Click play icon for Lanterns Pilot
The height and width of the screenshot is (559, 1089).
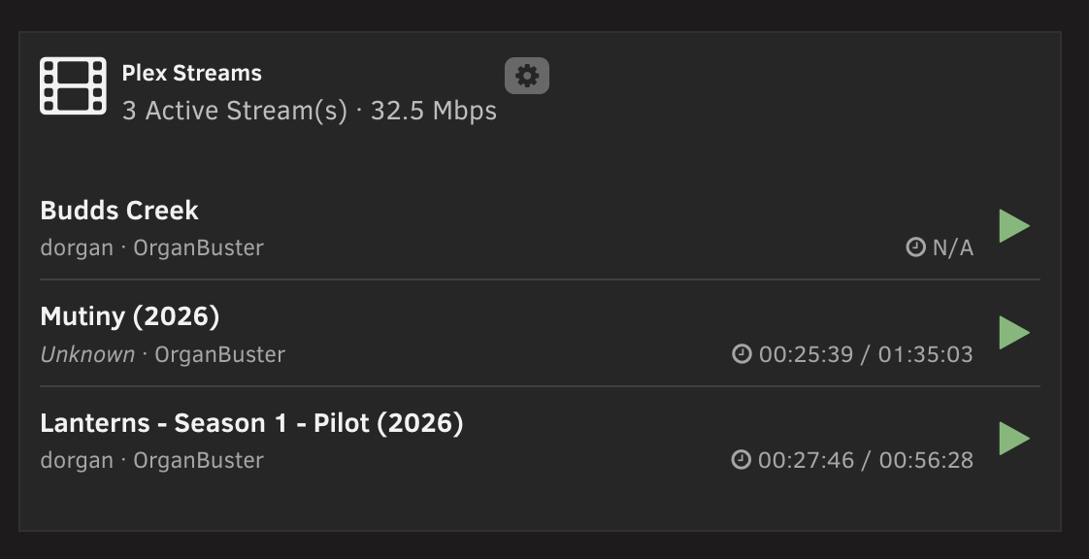(x=1014, y=439)
